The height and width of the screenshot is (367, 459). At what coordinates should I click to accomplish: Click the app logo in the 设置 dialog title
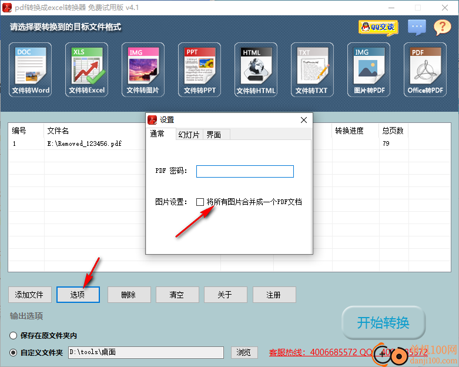coord(152,120)
